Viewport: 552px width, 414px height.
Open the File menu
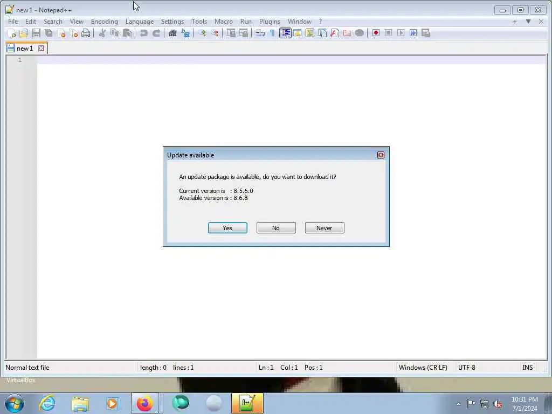[13, 22]
